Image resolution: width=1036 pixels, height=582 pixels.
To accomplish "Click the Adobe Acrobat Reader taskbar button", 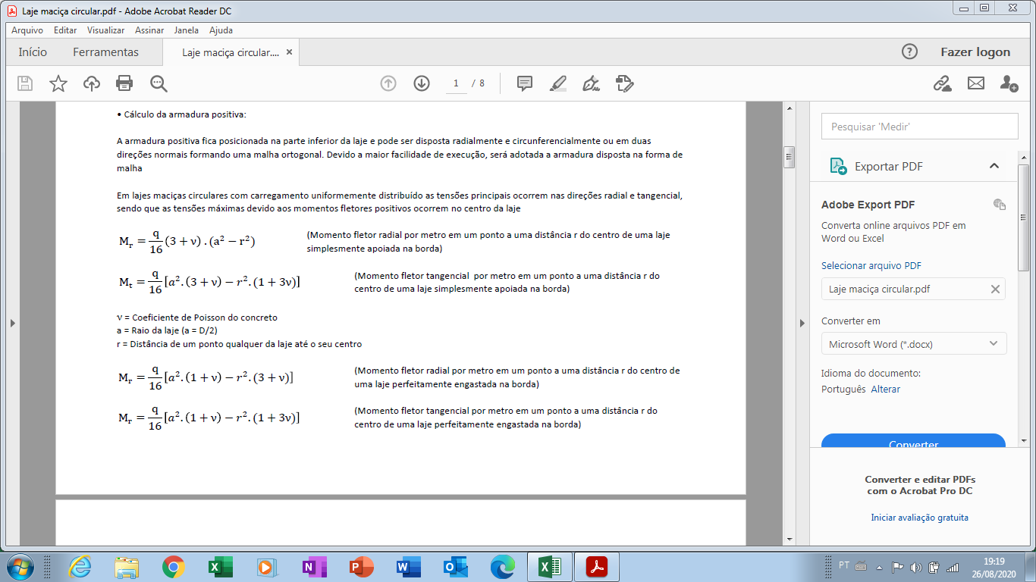I will point(596,566).
